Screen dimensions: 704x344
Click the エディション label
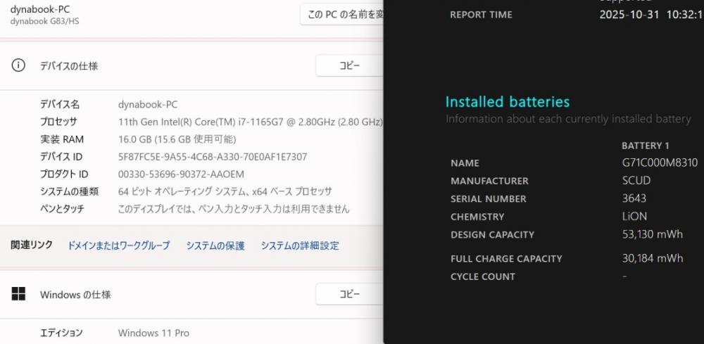pyautogui.click(x=61, y=333)
